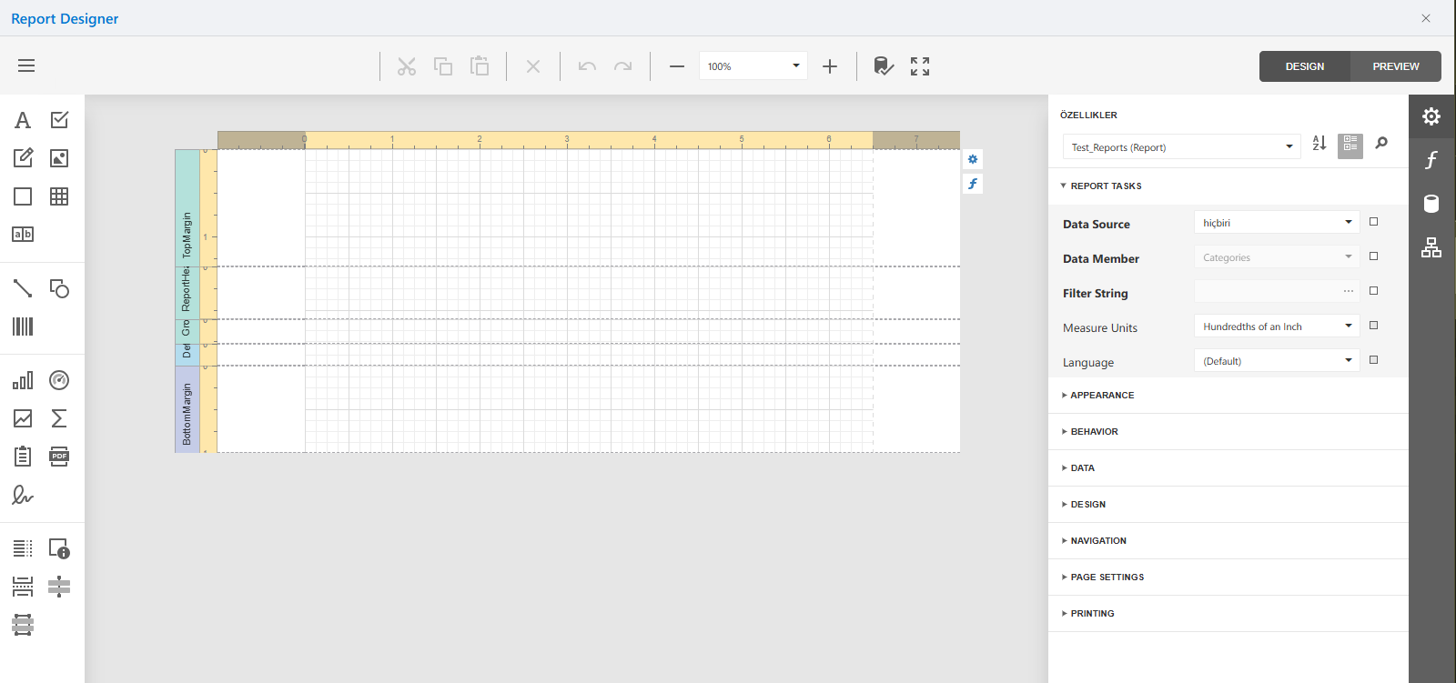Toggle categorized properties view

point(1350,146)
